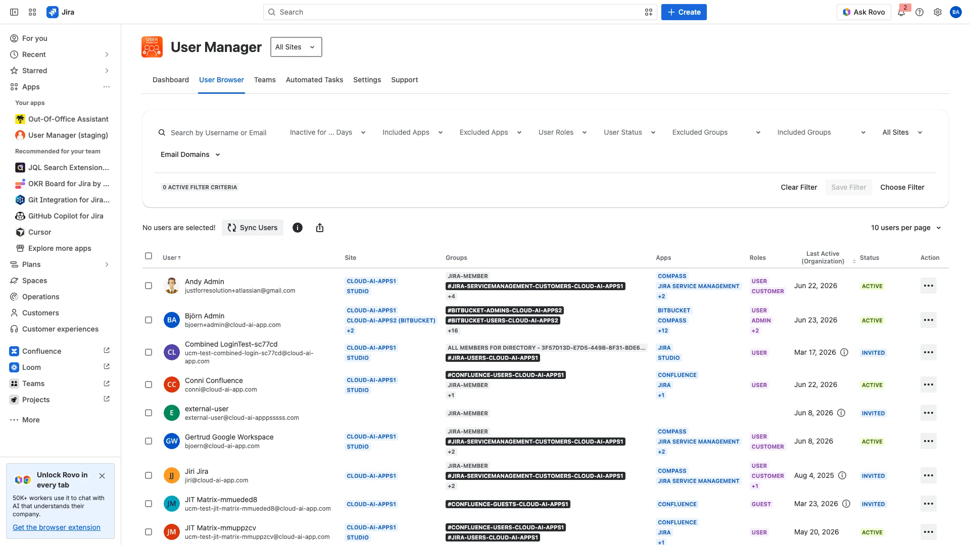Open the Email Domains filter dropdown

point(190,154)
